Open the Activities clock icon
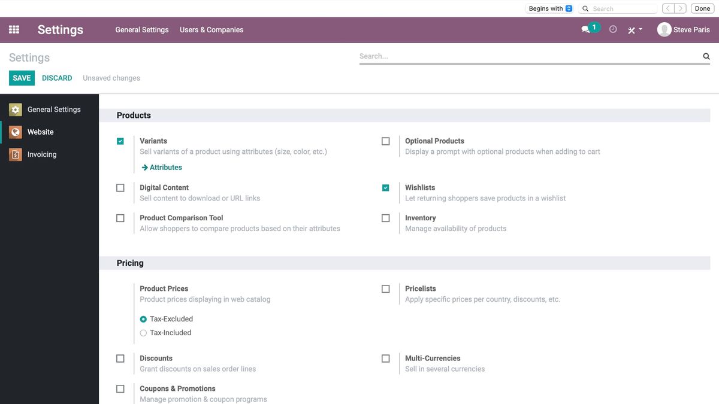The width and height of the screenshot is (719, 404). 612,29
